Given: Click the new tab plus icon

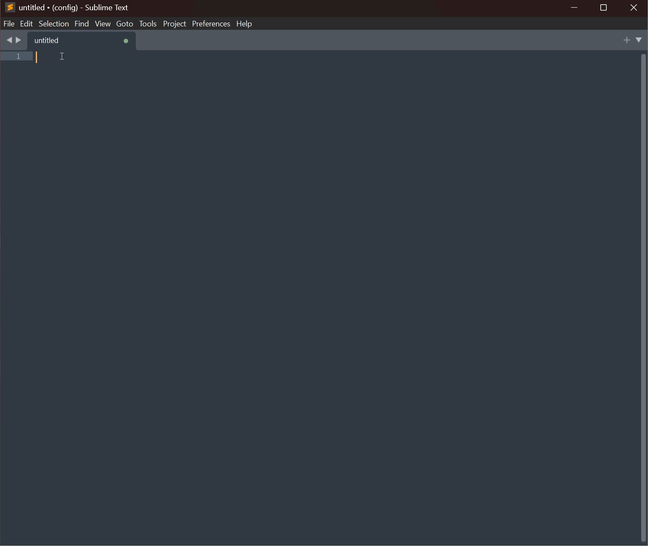Looking at the screenshot, I should pos(627,40).
